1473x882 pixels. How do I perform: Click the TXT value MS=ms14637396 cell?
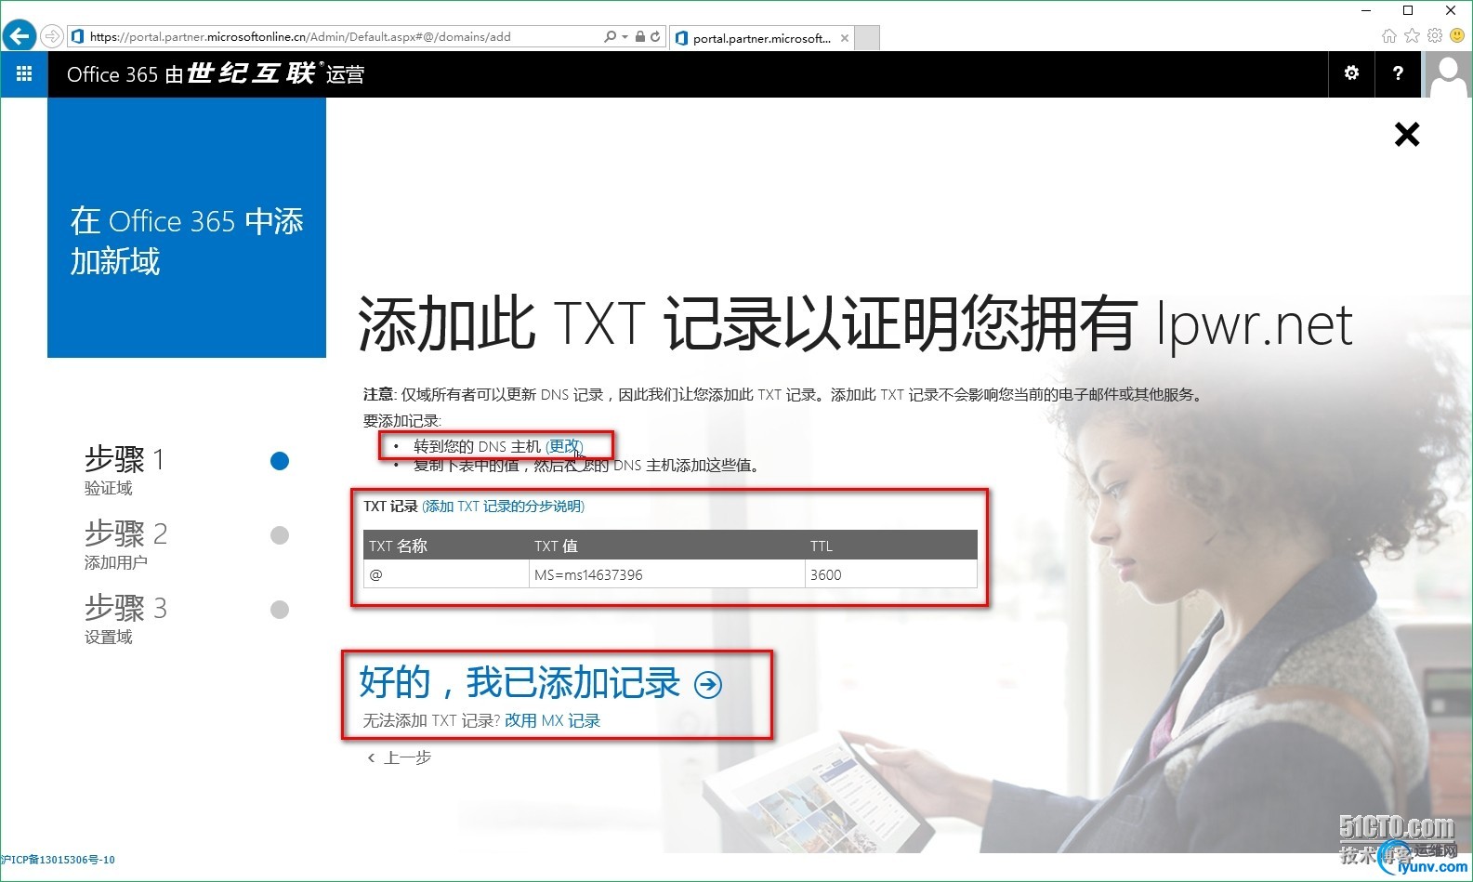coord(667,574)
